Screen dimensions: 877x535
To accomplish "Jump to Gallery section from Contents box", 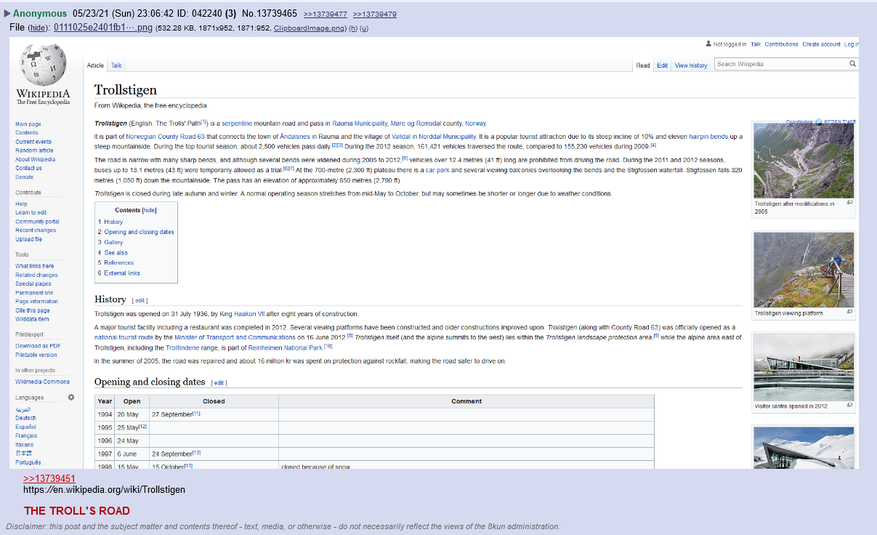I will [x=113, y=242].
